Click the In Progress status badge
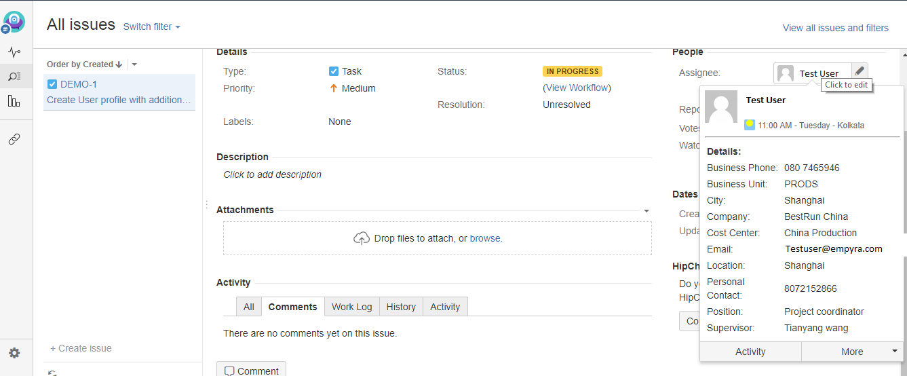Viewport: 907px width, 376px height. [573, 71]
